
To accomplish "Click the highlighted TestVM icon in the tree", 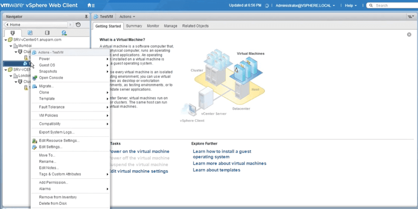I will pyautogui.click(x=25, y=64).
